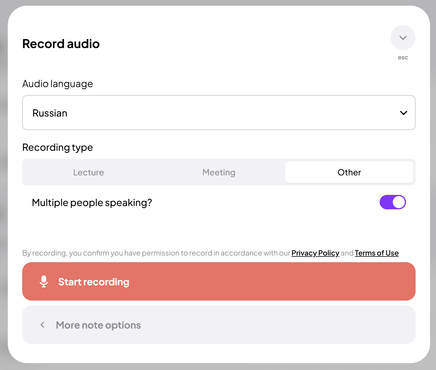
Task: Click the Record audio heading
Action: point(61,44)
